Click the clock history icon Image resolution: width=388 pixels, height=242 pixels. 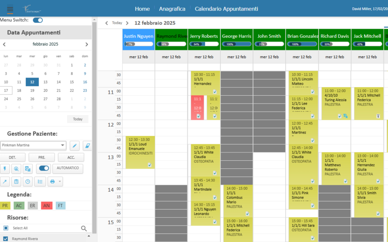(28, 181)
